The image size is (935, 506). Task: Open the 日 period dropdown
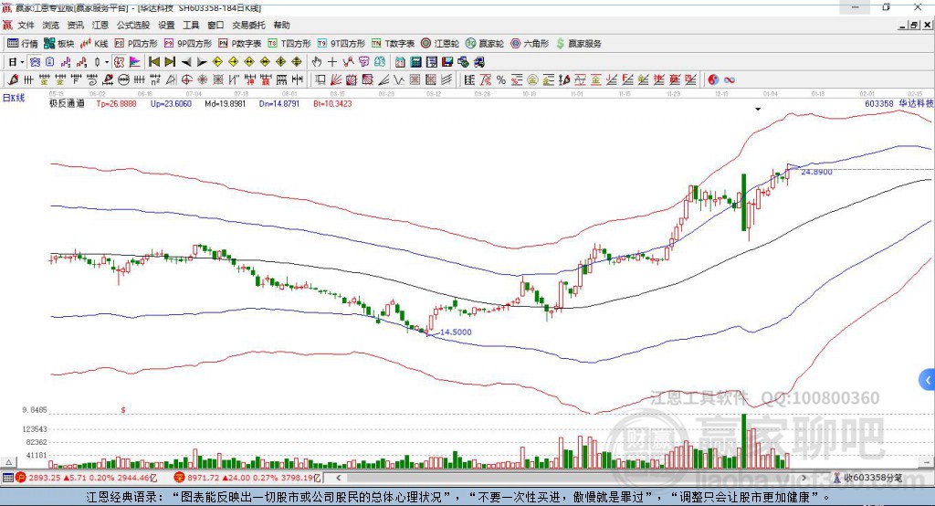point(16,62)
